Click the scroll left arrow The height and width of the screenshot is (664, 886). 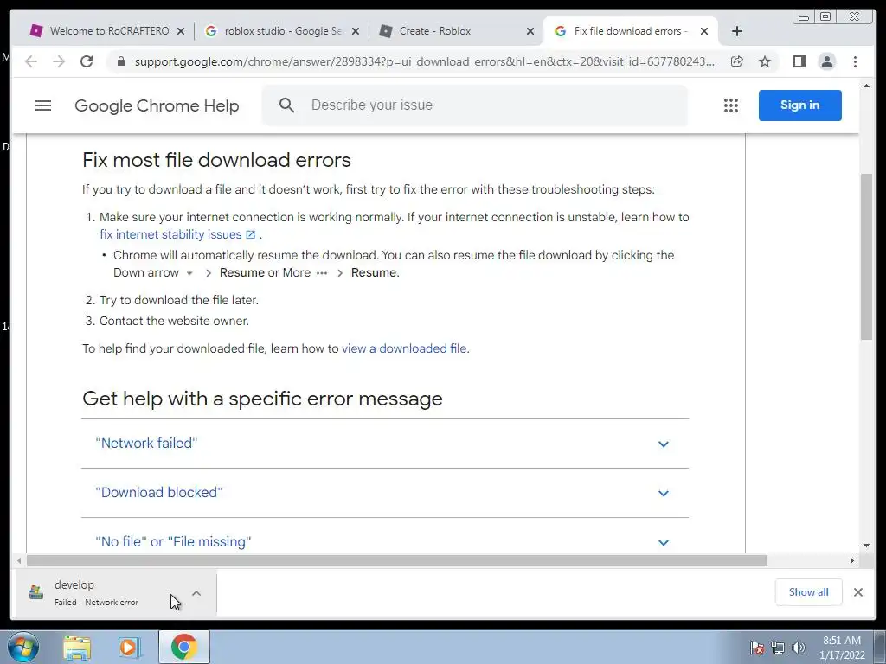click(19, 560)
